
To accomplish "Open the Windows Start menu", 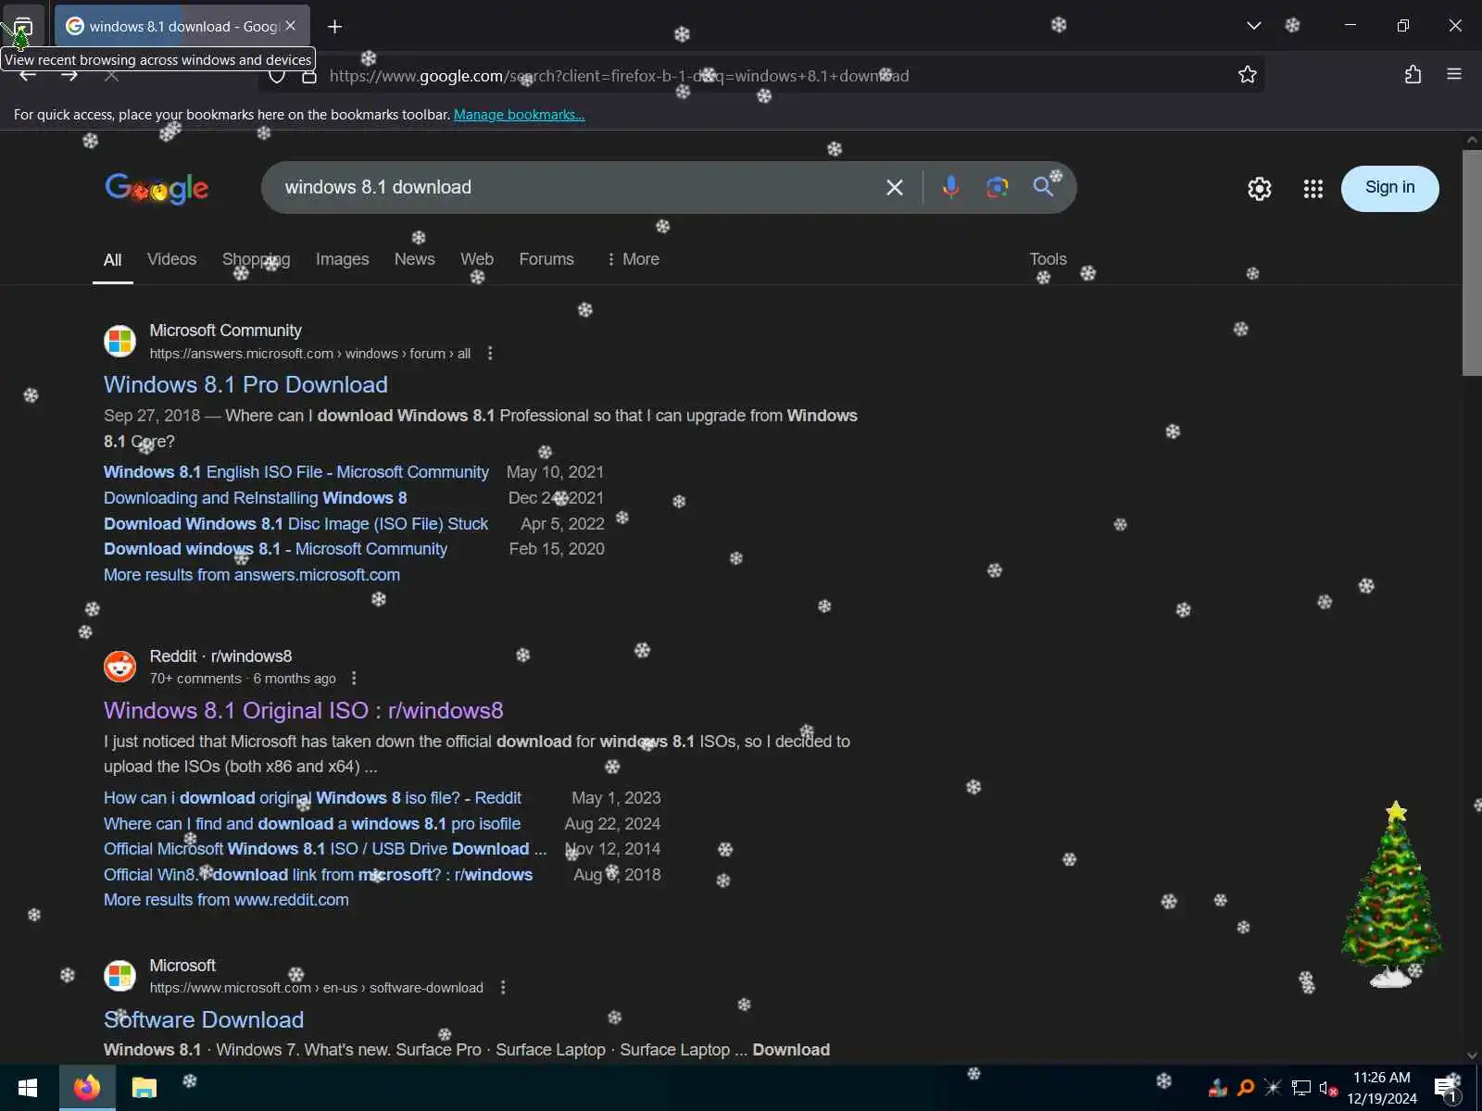I will coord(28,1088).
